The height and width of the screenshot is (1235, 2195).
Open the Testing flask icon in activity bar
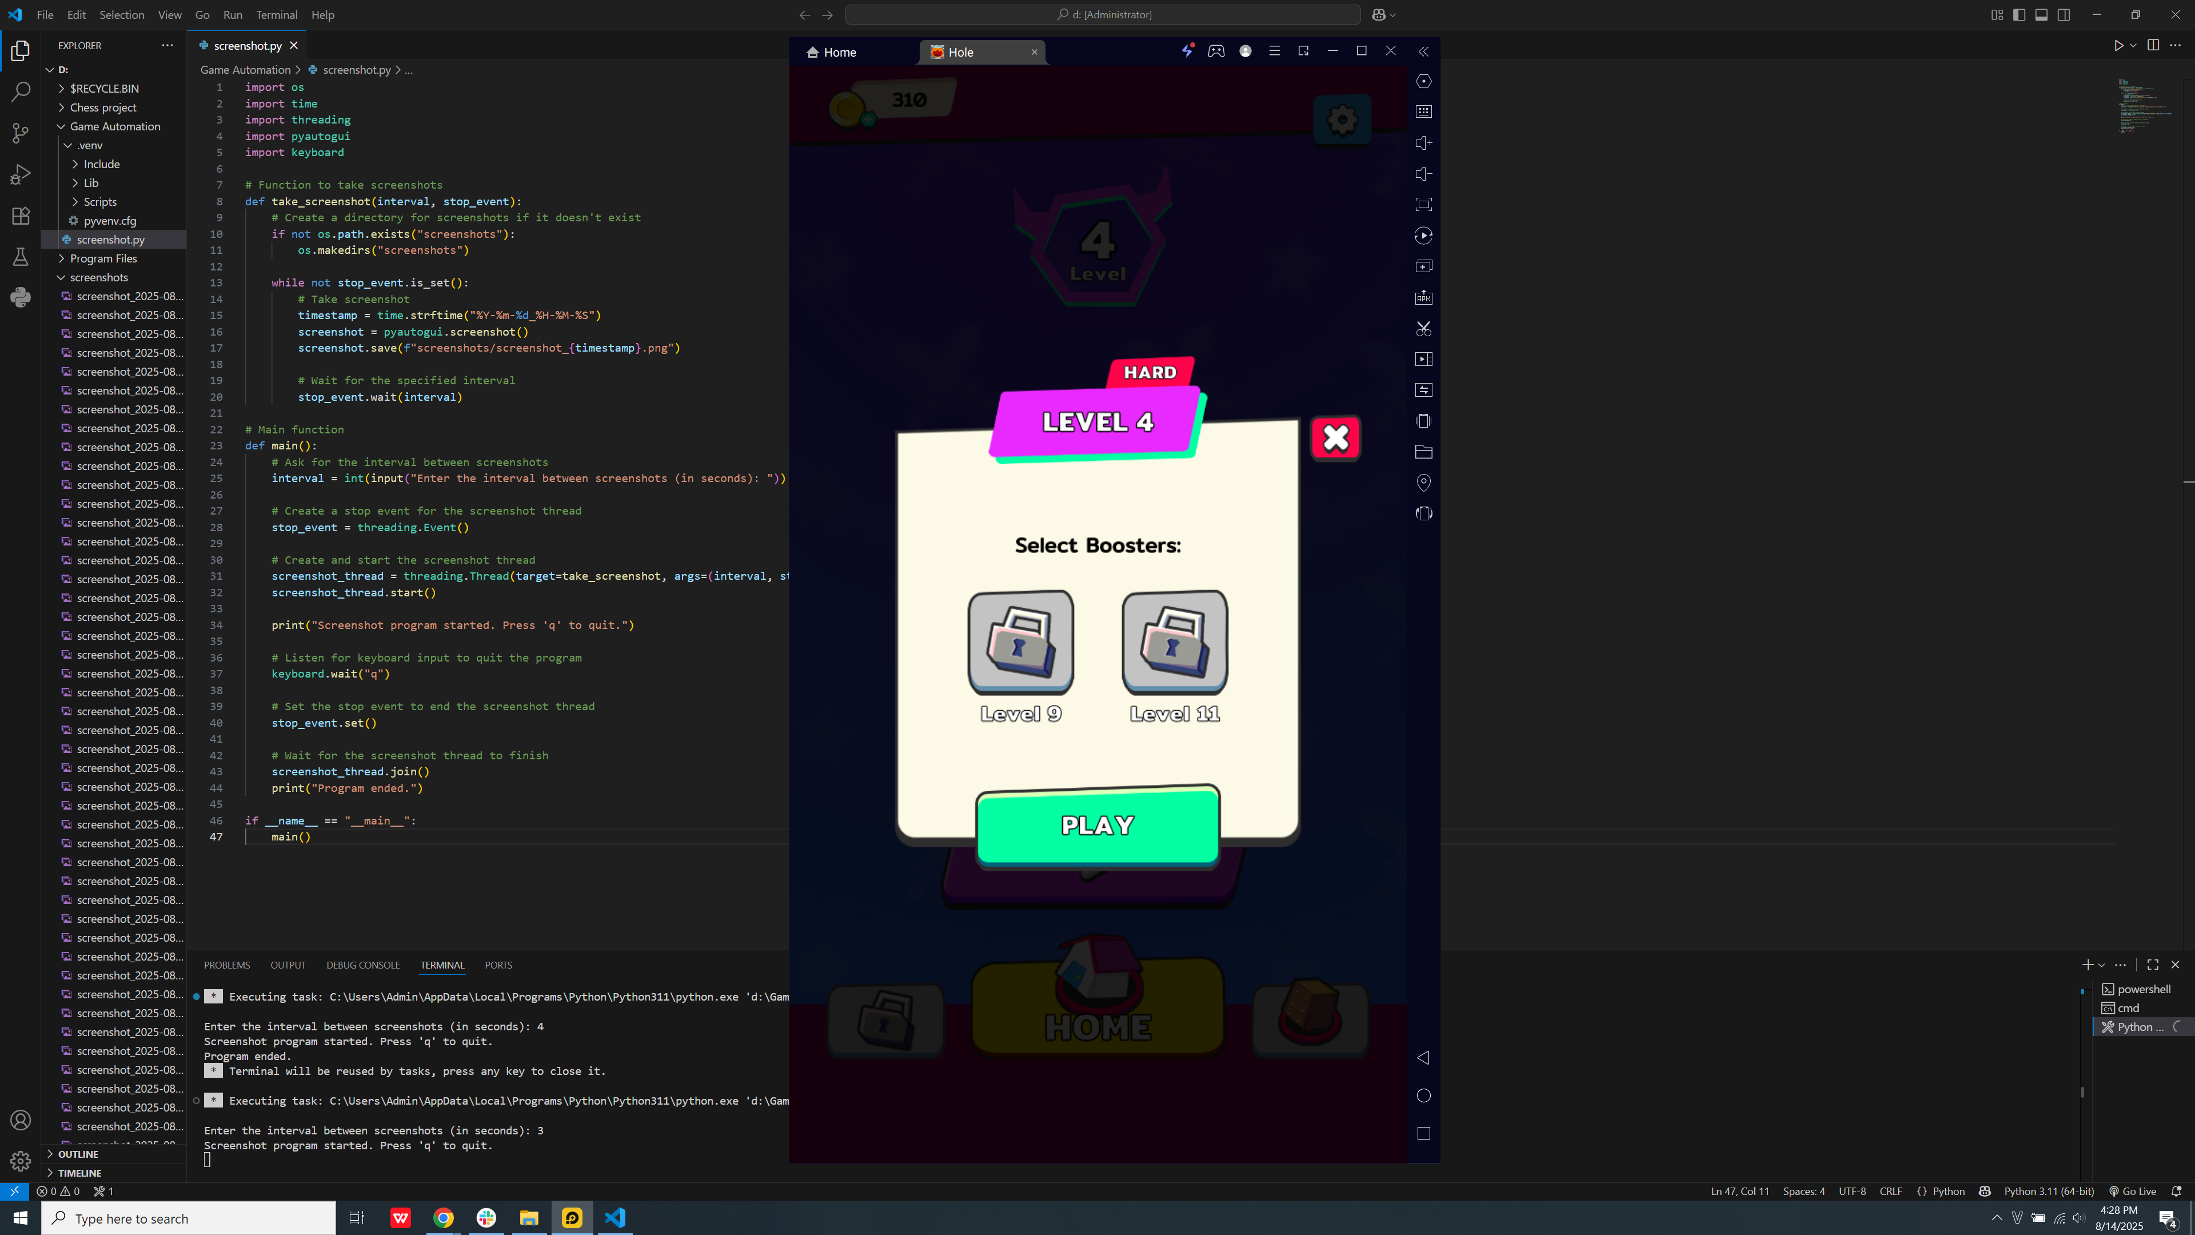tap(21, 257)
